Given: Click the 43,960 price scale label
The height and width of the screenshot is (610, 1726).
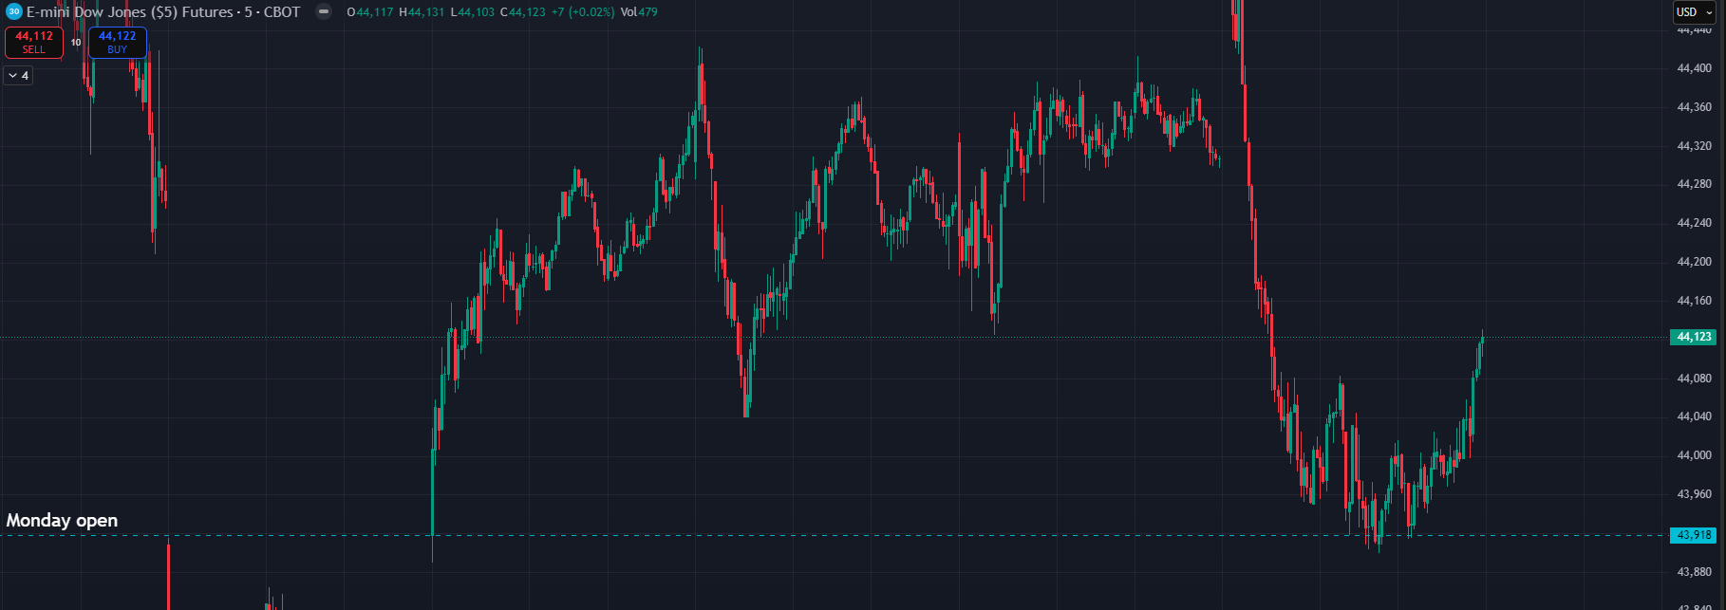Looking at the screenshot, I should (x=1695, y=494).
